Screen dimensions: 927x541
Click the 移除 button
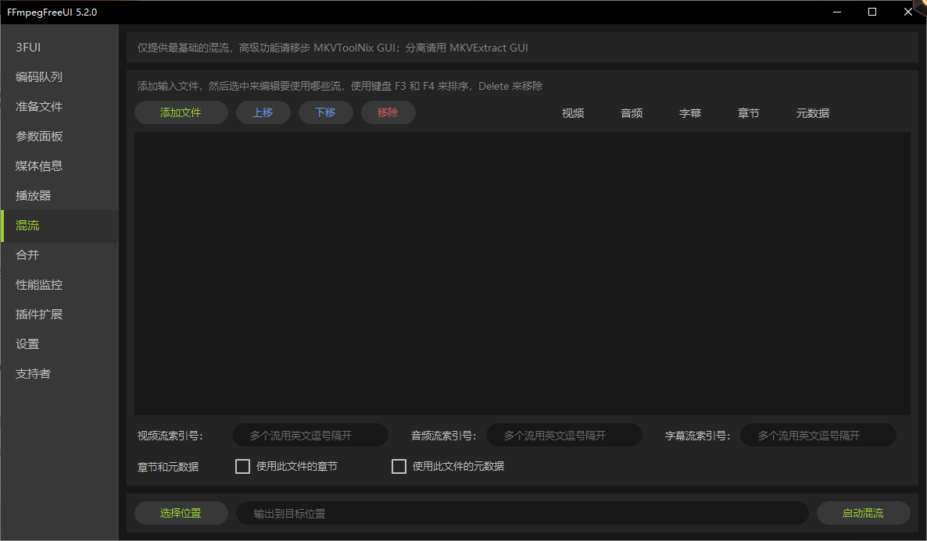[388, 112]
